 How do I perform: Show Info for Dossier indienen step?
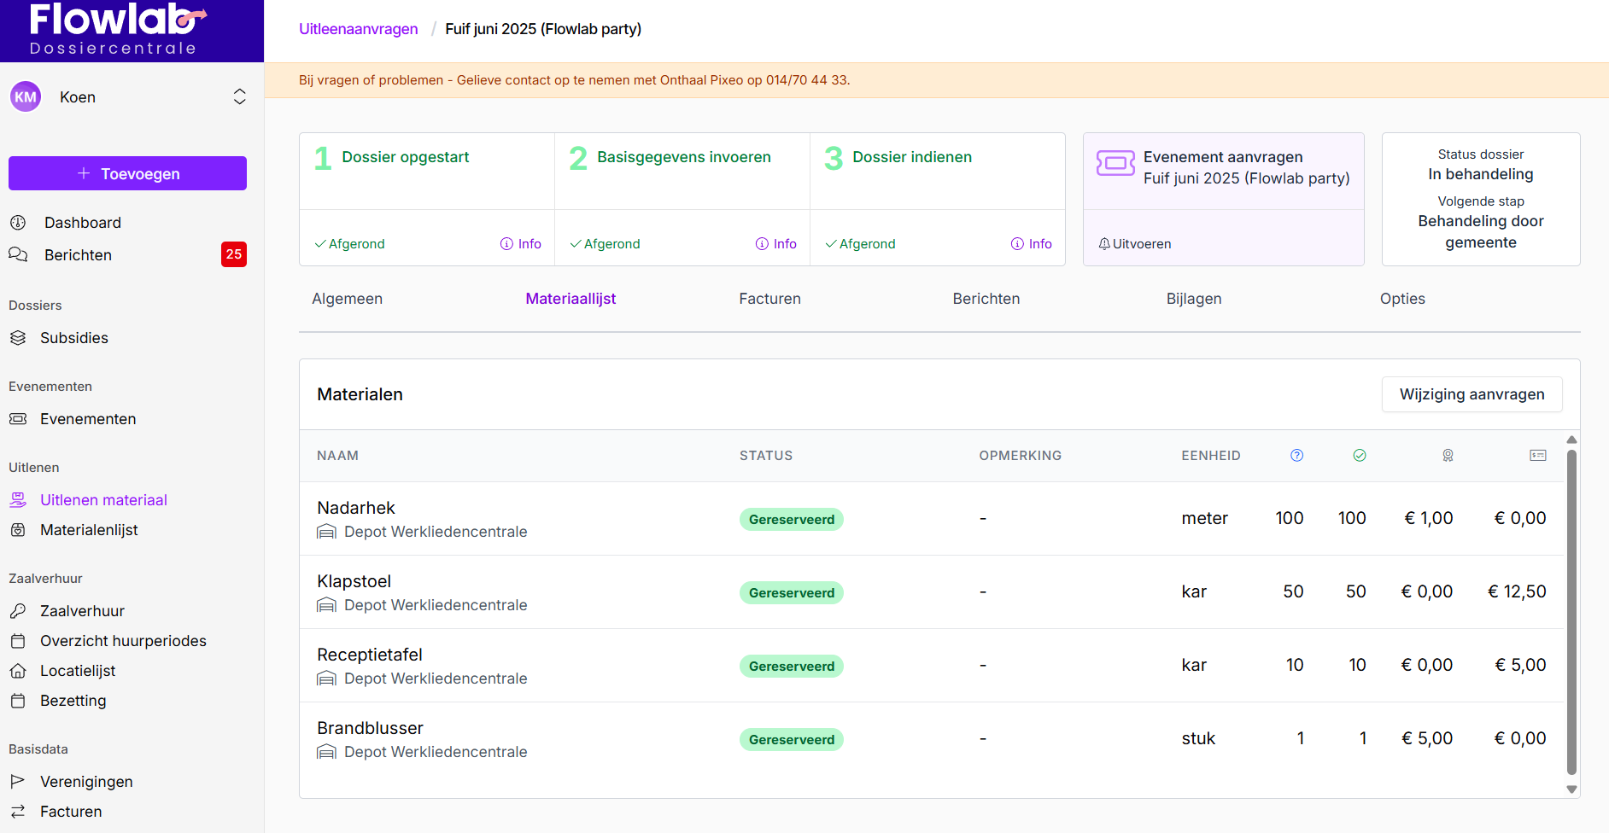click(1032, 244)
